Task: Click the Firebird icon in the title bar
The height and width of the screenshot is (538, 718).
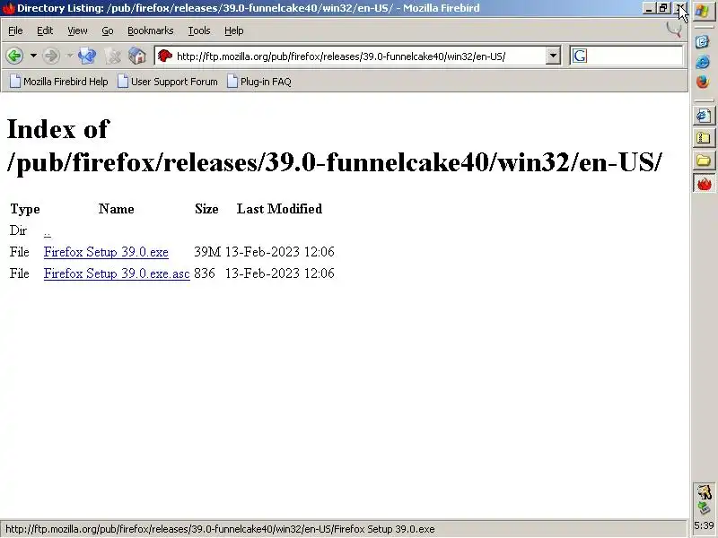Action: tap(9, 8)
